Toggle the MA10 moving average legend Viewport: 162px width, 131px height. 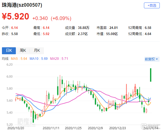39,59
